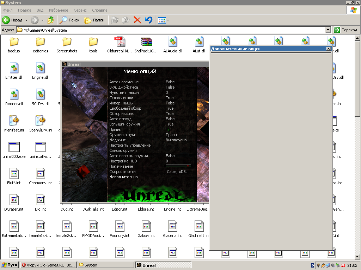Open the Views dropdown in the toolbar
361x270 pixels.
click(168, 20)
